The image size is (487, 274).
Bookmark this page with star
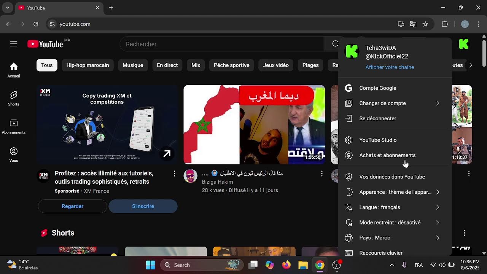click(425, 24)
